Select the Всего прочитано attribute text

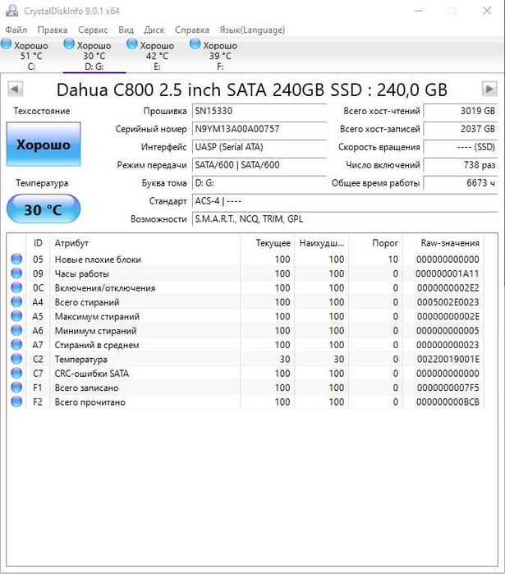90,402
